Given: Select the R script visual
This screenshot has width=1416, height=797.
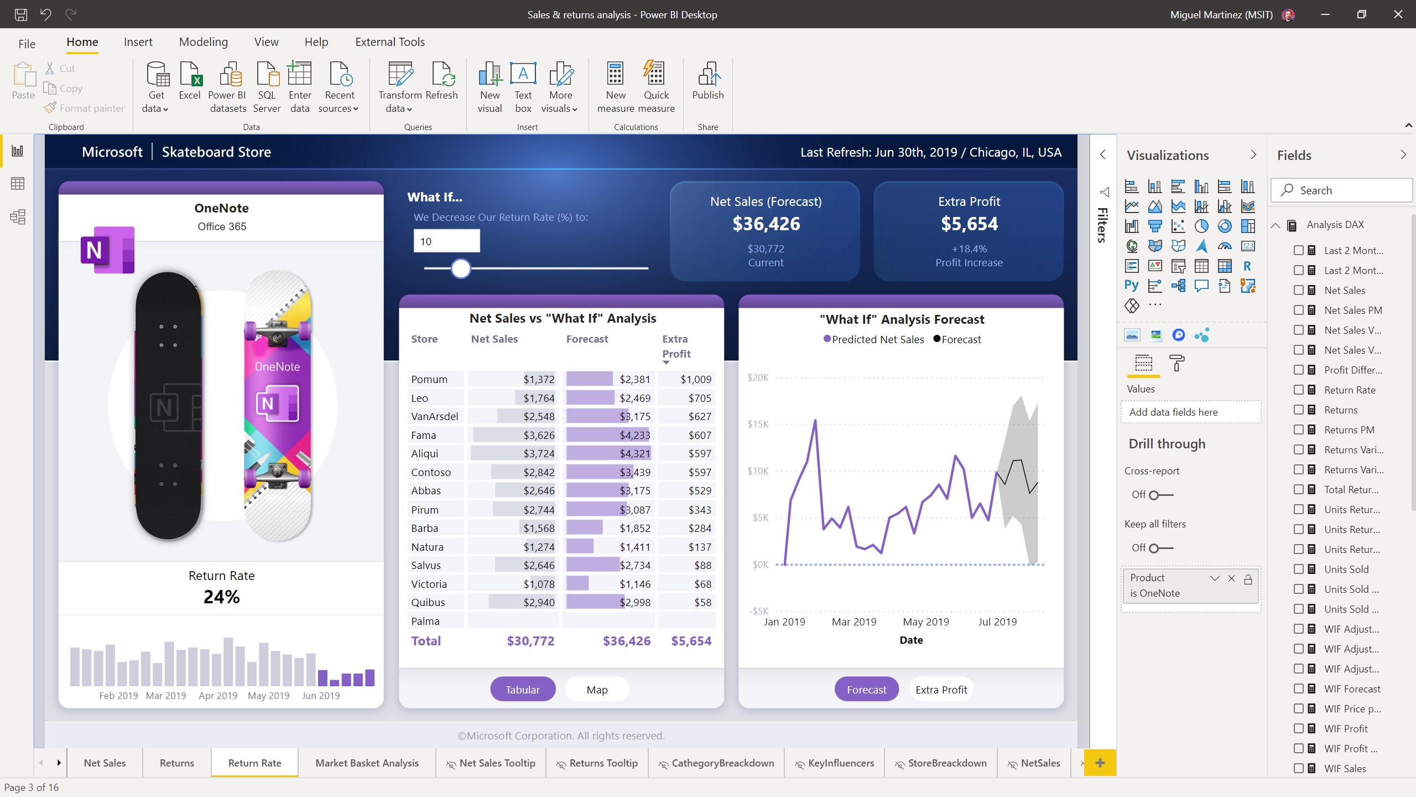Looking at the screenshot, I should pyautogui.click(x=1247, y=266).
